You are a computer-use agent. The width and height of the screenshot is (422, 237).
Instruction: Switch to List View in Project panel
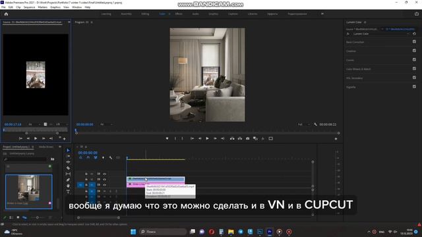point(11,218)
